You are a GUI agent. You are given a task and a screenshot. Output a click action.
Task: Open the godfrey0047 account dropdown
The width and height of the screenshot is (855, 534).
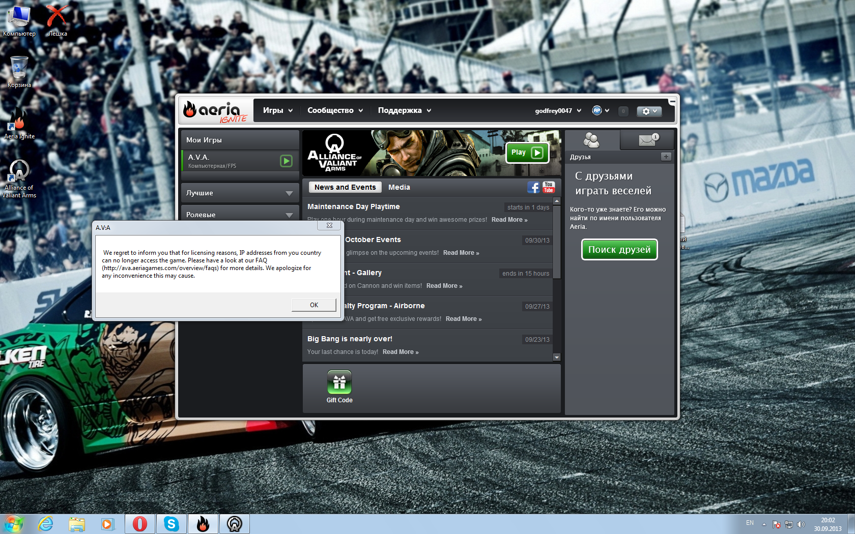(x=558, y=110)
